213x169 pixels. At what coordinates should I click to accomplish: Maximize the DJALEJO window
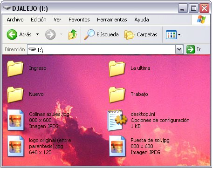click(x=193, y=8)
